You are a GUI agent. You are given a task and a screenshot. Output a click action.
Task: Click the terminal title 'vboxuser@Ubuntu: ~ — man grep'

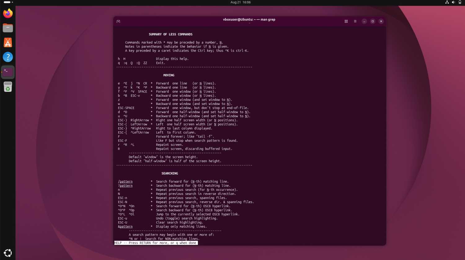(249, 20)
